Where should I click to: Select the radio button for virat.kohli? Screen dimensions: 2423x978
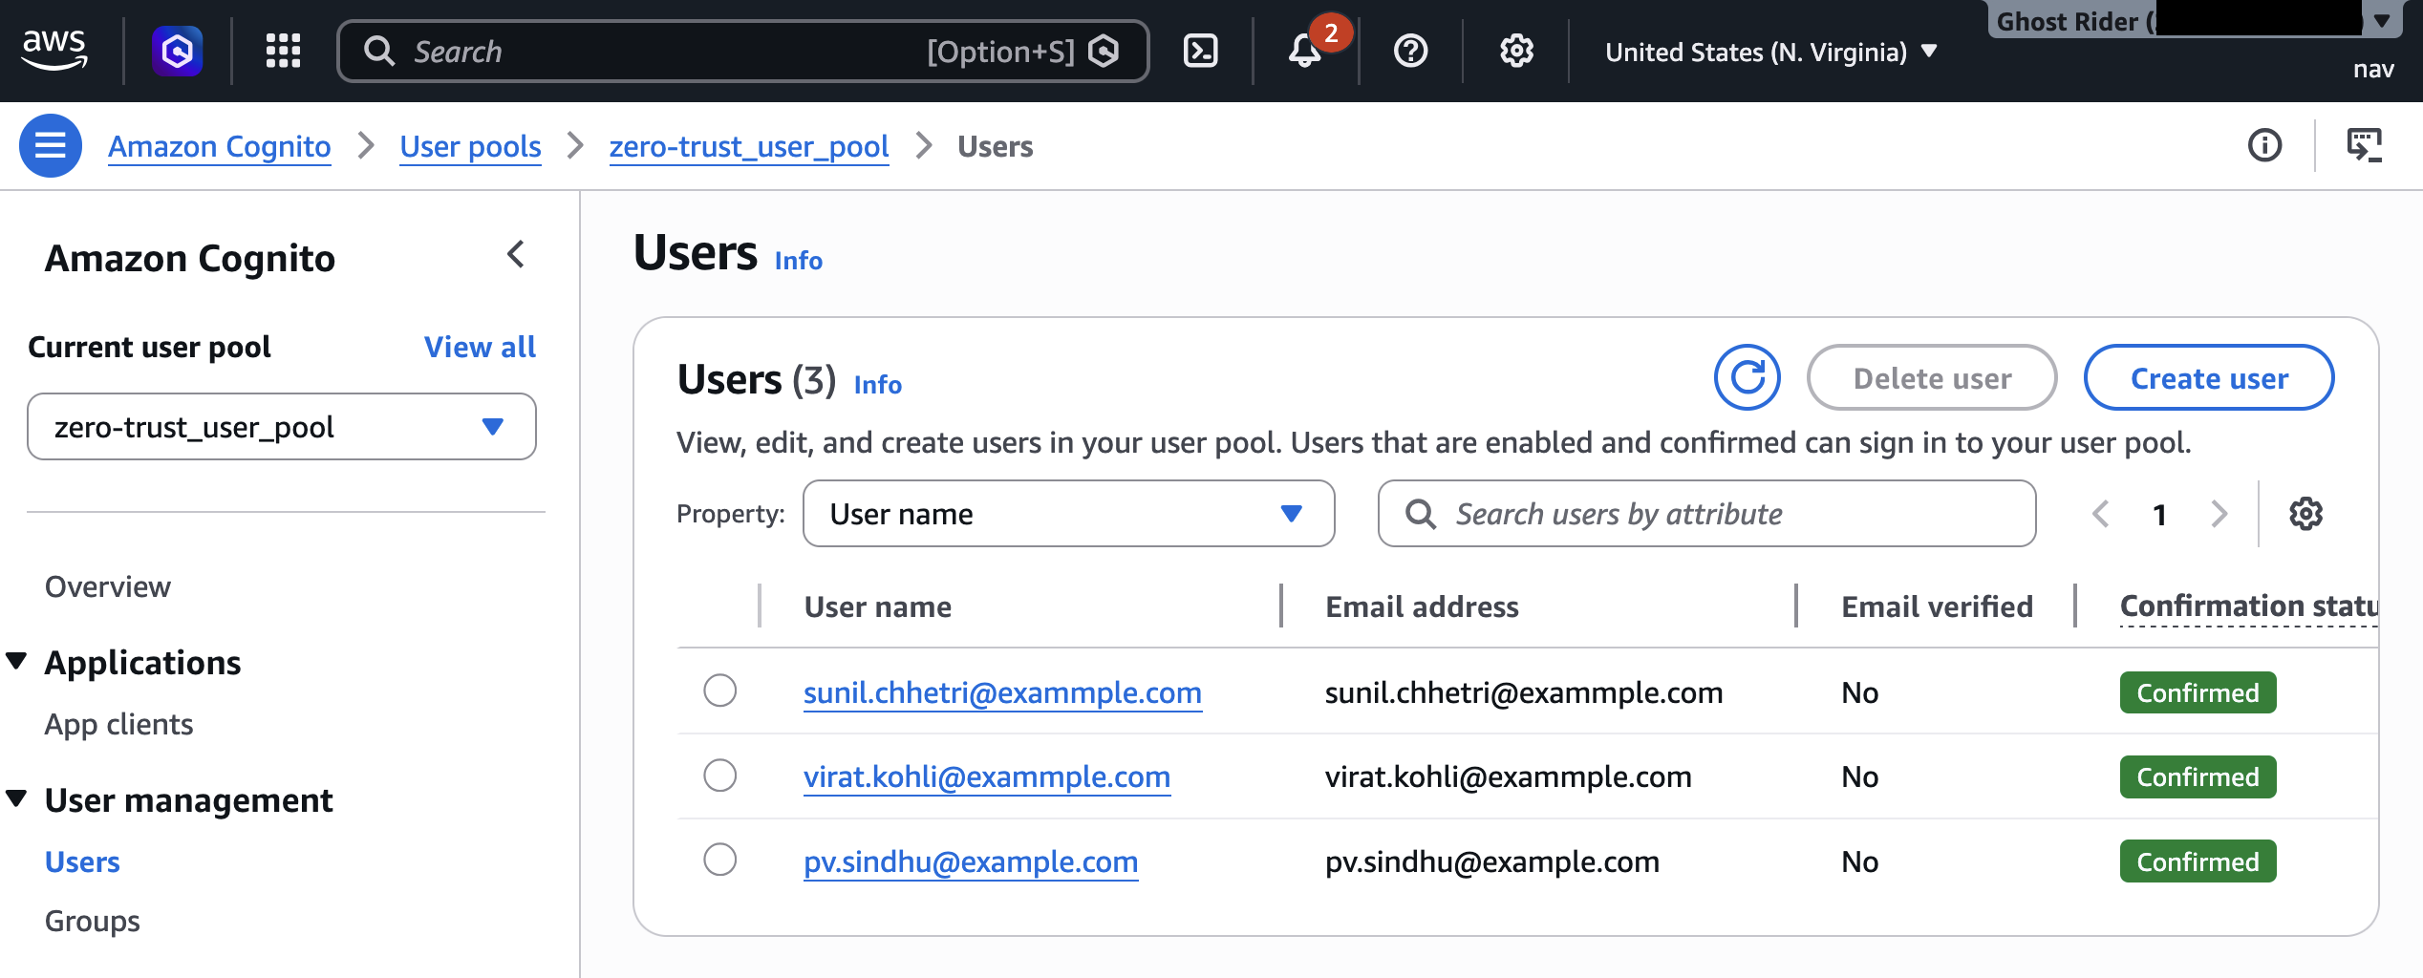(719, 776)
